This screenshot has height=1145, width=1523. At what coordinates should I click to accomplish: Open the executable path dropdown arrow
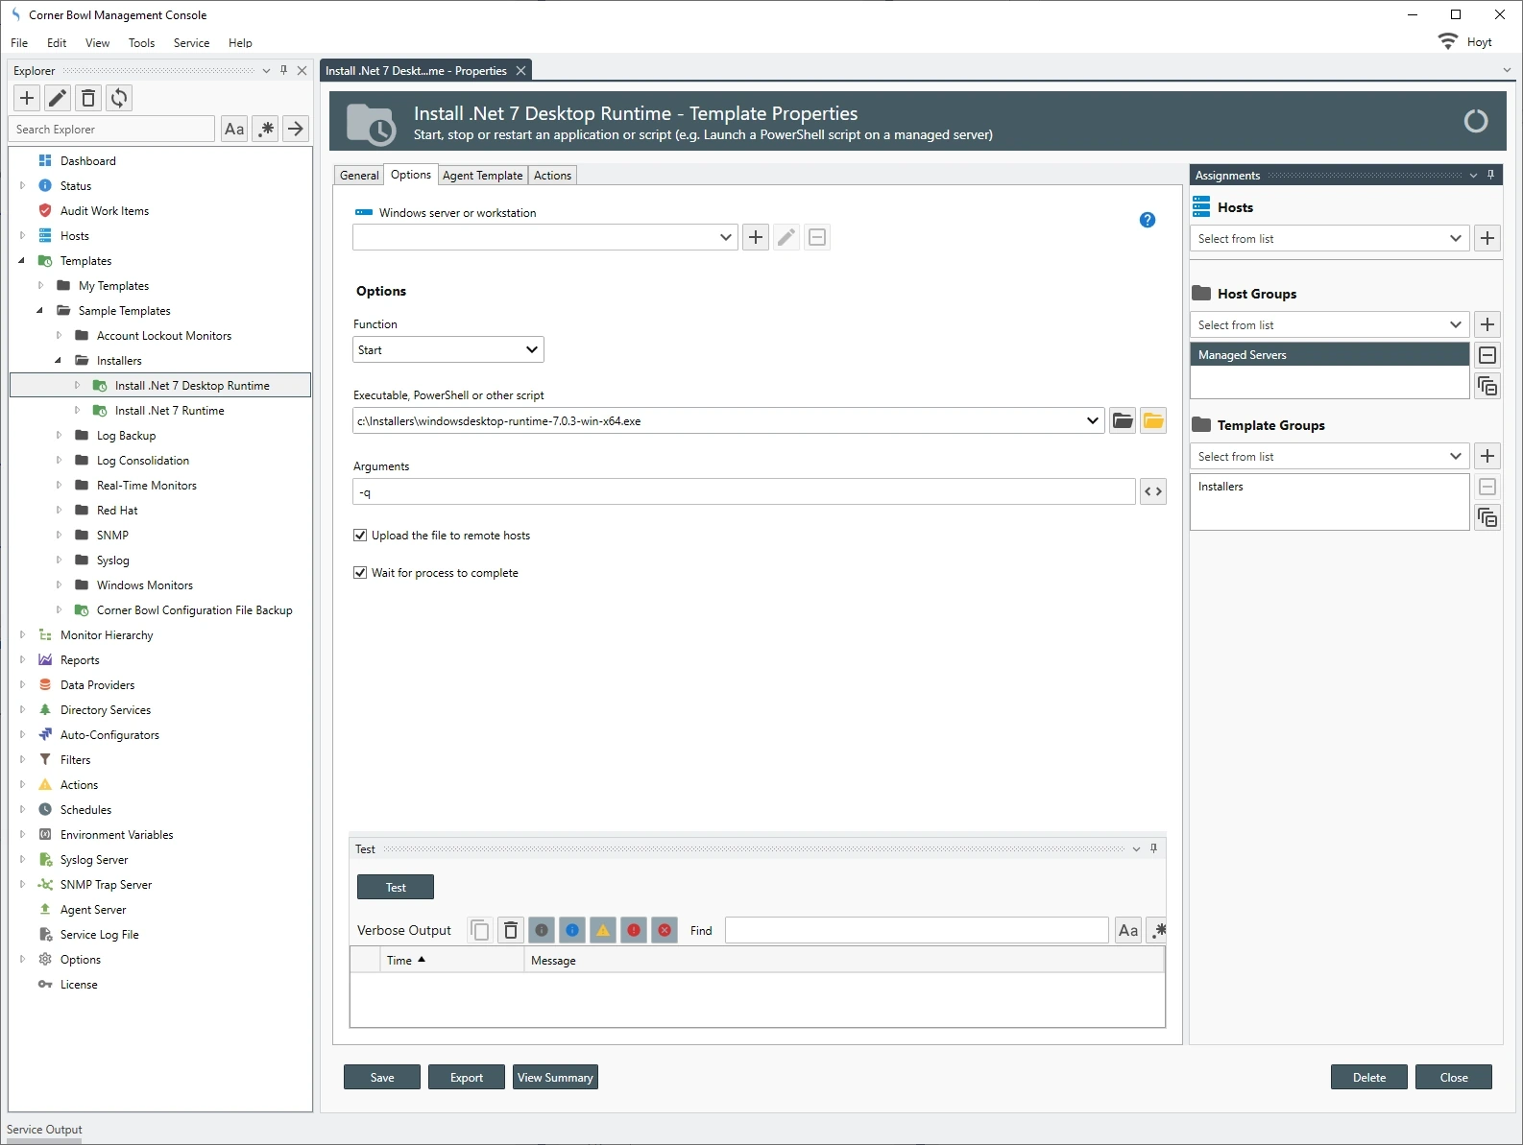[1093, 420]
